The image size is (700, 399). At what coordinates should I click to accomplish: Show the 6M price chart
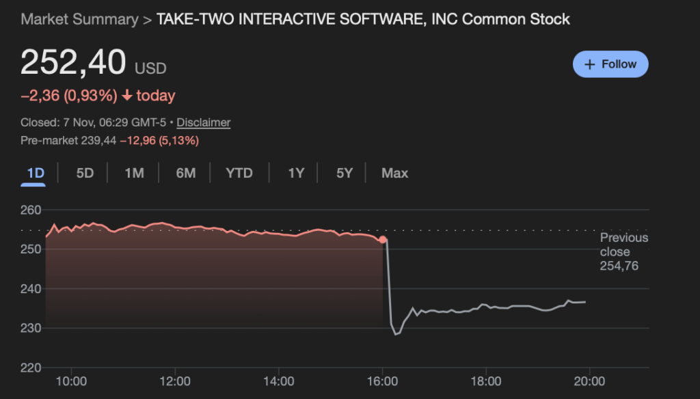coord(185,173)
